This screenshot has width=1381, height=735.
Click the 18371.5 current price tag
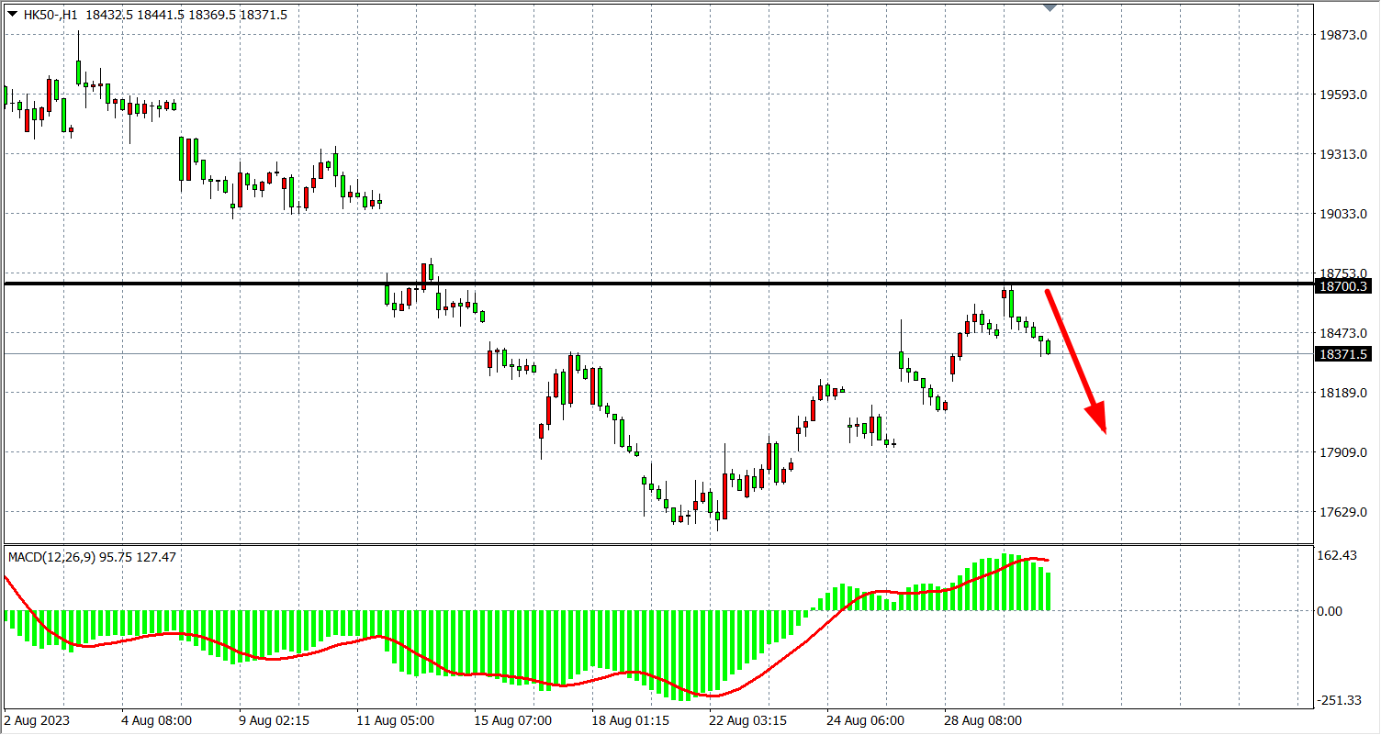pos(1342,354)
